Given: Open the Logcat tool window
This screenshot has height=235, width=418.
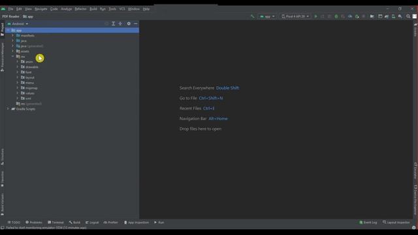Looking at the screenshot, I should click(x=92, y=223).
